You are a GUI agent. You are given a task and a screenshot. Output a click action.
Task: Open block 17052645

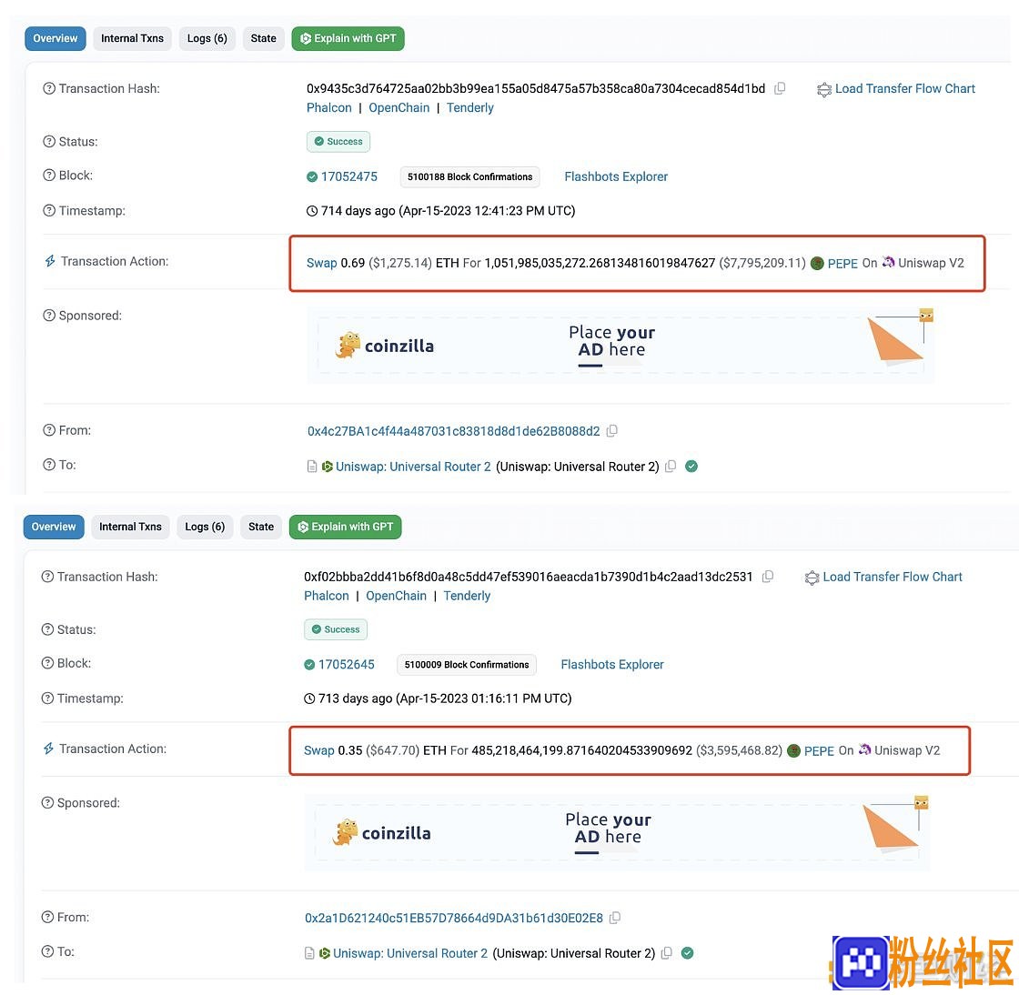(347, 665)
